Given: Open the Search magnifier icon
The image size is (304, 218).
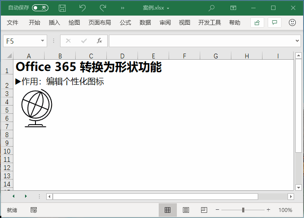Looking at the screenshot, I should [x=211, y=8].
